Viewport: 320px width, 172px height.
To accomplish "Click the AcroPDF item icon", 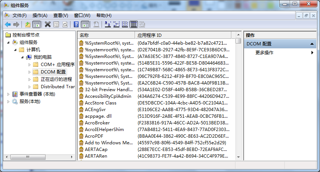I will [81, 136].
